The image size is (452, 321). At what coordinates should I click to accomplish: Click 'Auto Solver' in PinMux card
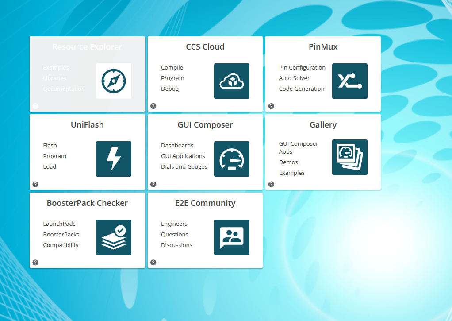pos(294,78)
